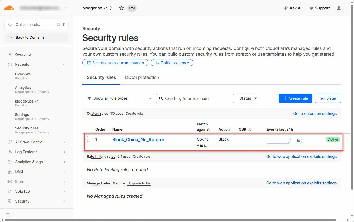Open the Status filter dropdown
Screen dimensions: 354x222
(248, 98)
